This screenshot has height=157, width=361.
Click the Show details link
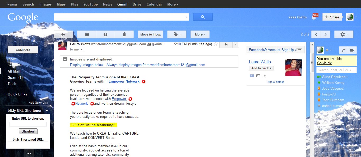click(276, 82)
